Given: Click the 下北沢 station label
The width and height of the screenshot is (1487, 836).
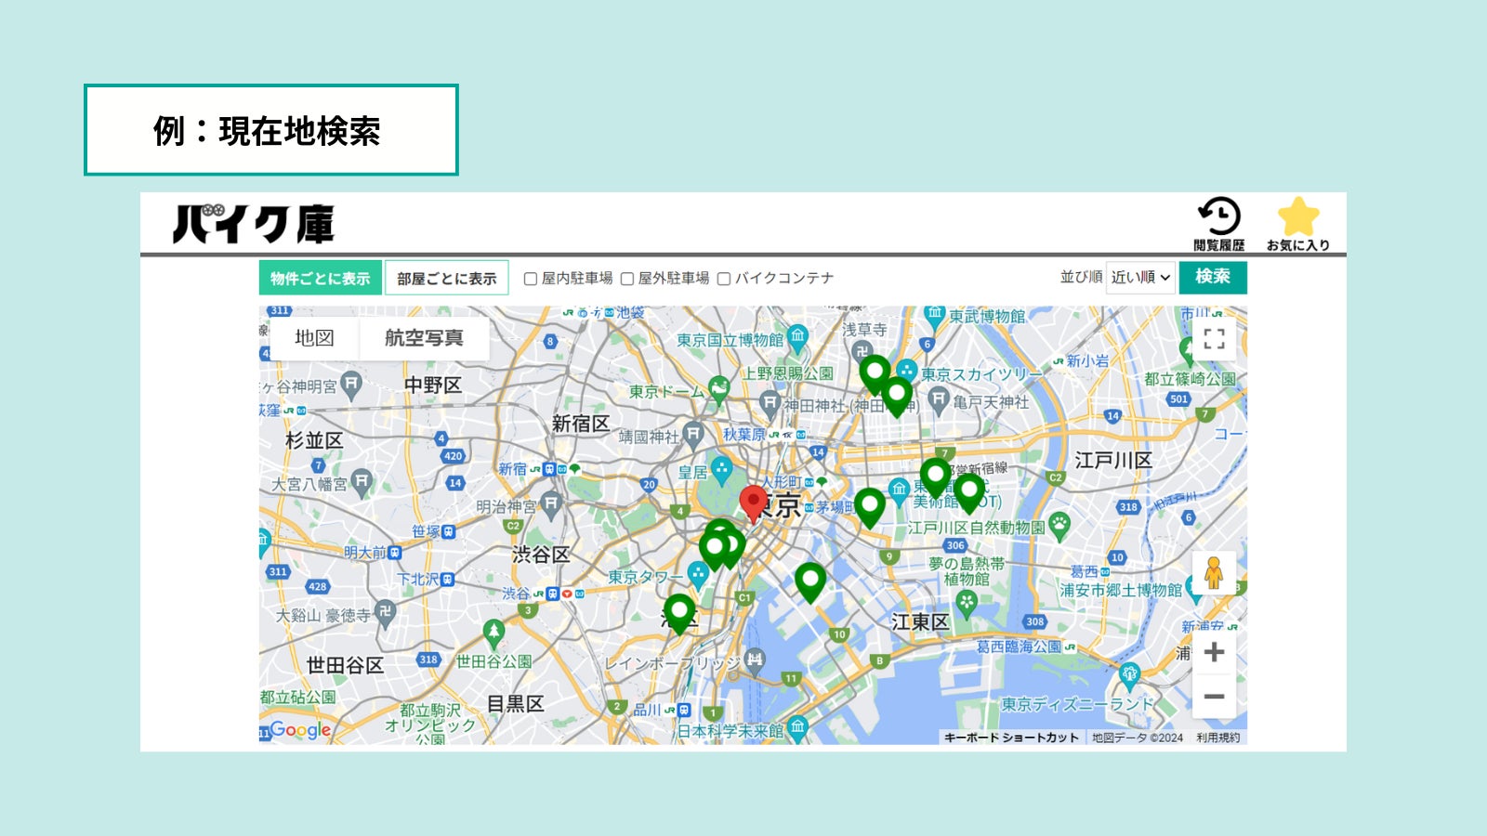Looking at the screenshot, I should click(416, 580).
